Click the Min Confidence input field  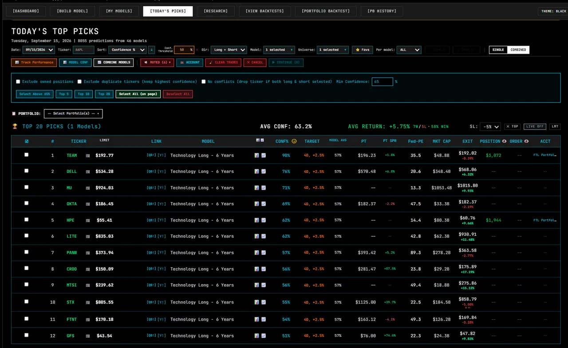tap(382, 82)
